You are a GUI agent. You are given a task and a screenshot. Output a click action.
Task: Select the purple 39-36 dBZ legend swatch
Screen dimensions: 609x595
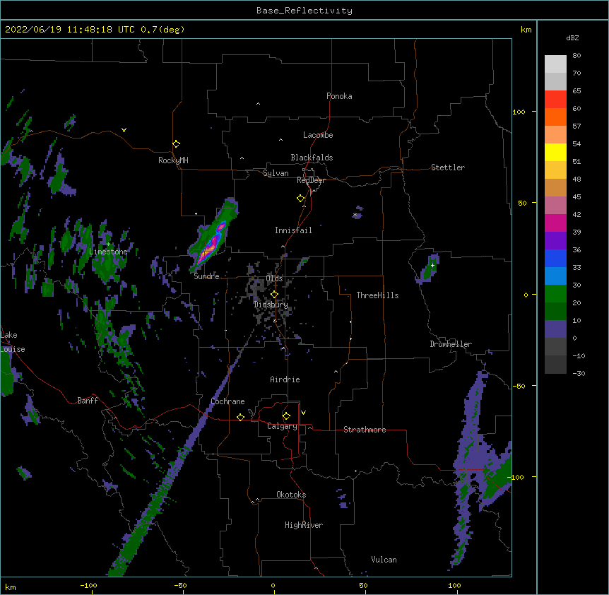point(555,240)
